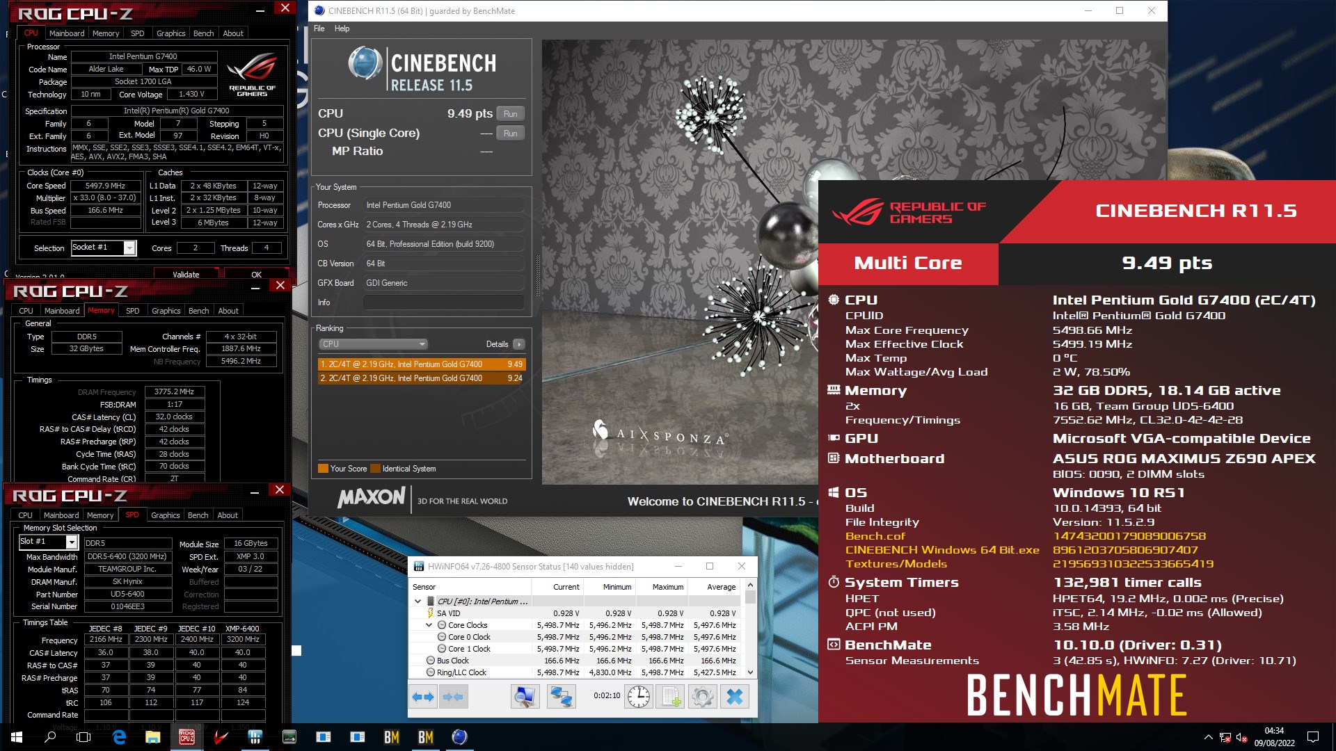Switch to Mainboard tab in top CPU-Z window
The height and width of the screenshot is (751, 1336).
tap(67, 33)
